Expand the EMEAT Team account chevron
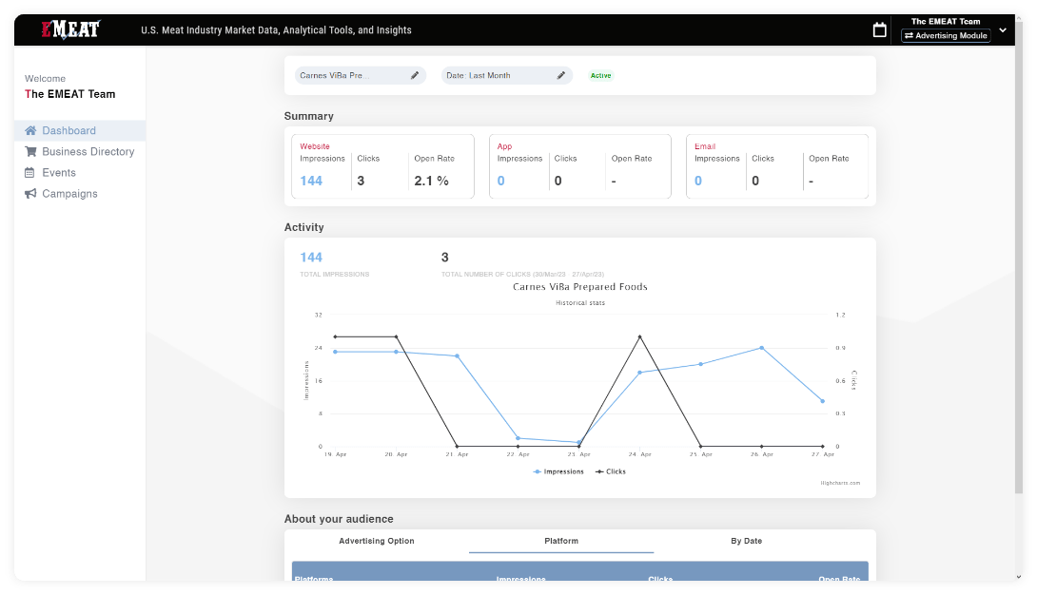 (x=1003, y=30)
